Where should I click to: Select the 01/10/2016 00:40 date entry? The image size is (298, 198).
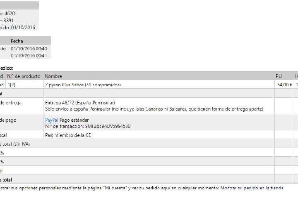(29, 49)
